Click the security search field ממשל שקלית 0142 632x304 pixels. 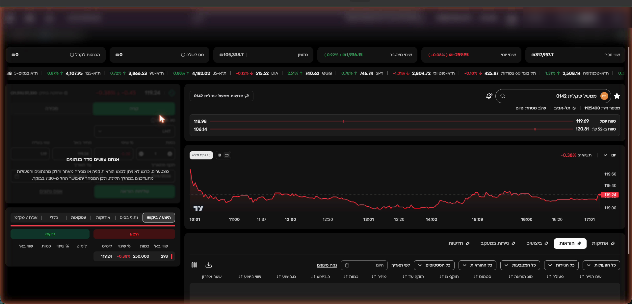[553, 96]
